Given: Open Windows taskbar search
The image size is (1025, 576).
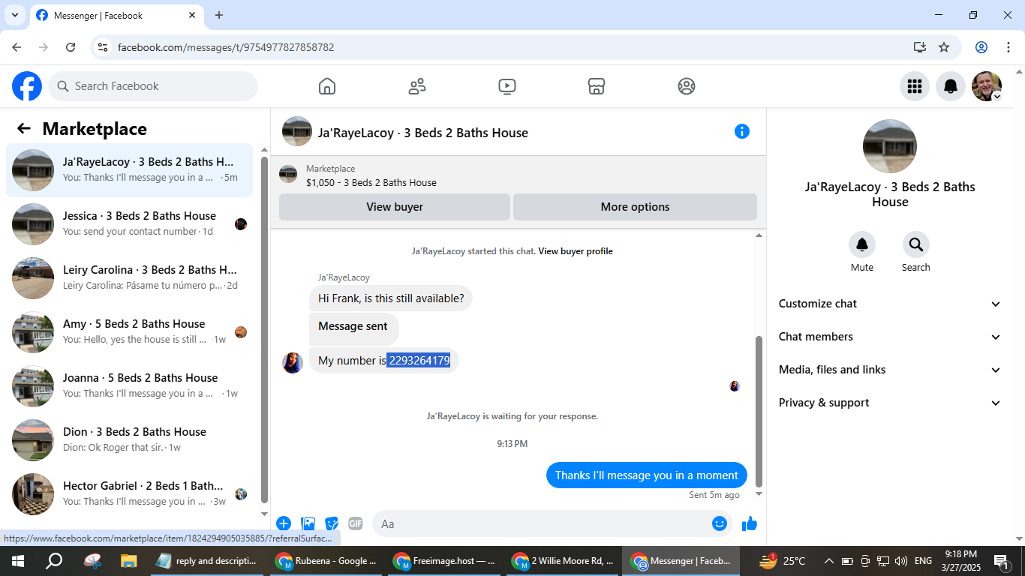Looking at the screenshot, I should pos(54,561).
